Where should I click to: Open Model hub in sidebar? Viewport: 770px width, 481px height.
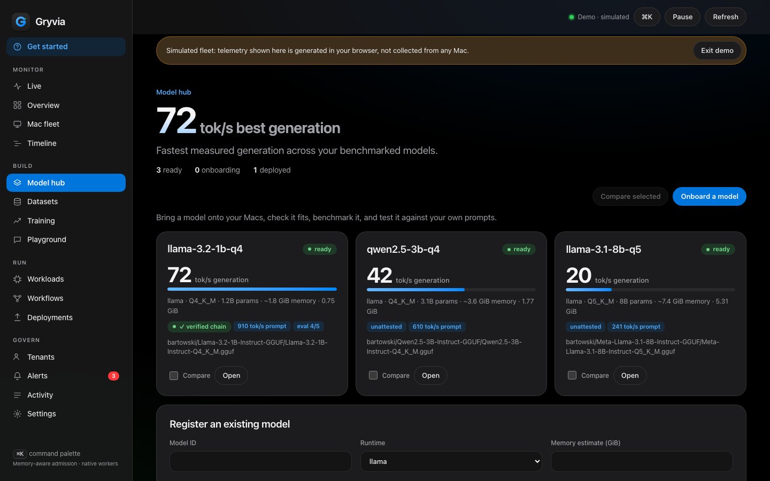click(x=66, y=183)
